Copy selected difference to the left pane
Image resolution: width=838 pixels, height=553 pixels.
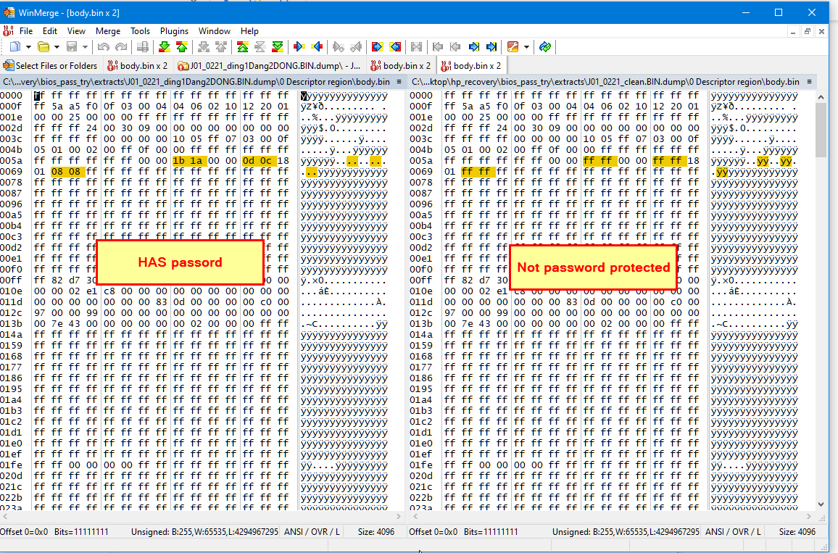[x=317, y=47]
